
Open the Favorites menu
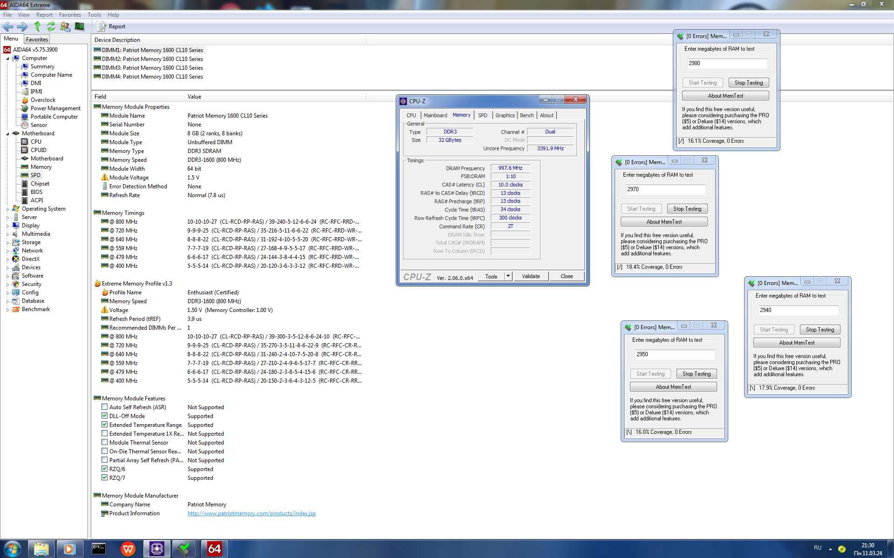[x=70, y=15]
